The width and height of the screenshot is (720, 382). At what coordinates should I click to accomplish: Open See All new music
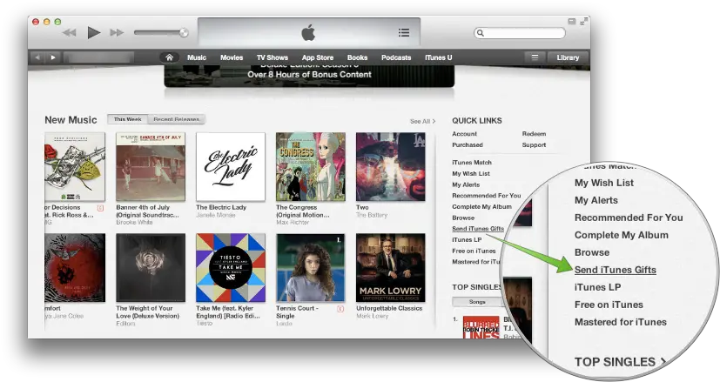(x=422, y=121)
